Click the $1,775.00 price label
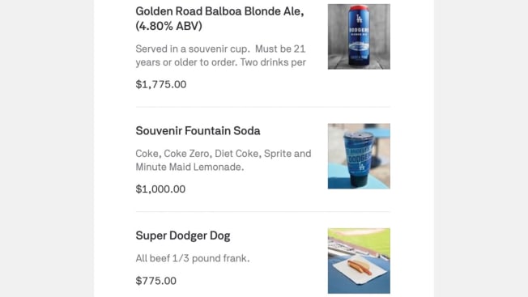Screen dimensions: 528x297 pos(161,84)
